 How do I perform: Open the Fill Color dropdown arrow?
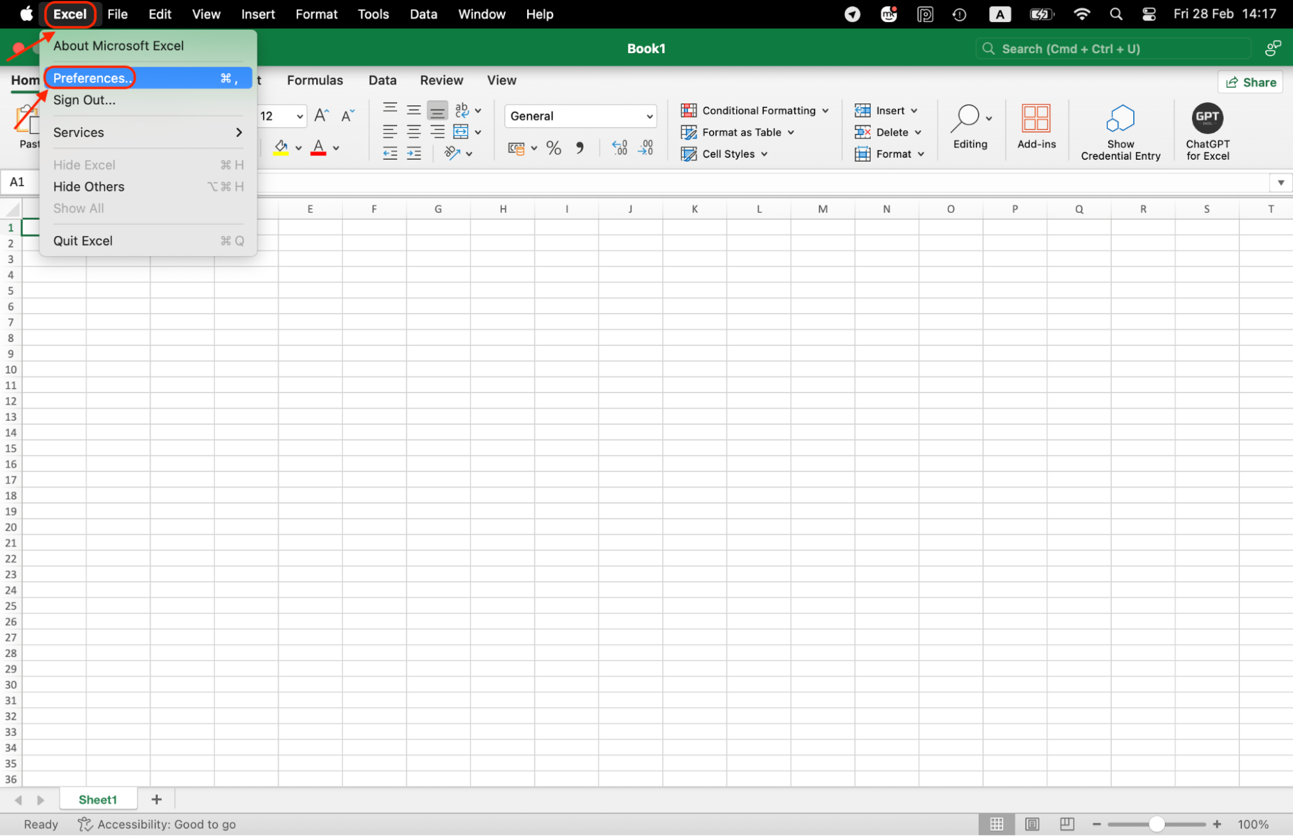[x=298, y=147]
